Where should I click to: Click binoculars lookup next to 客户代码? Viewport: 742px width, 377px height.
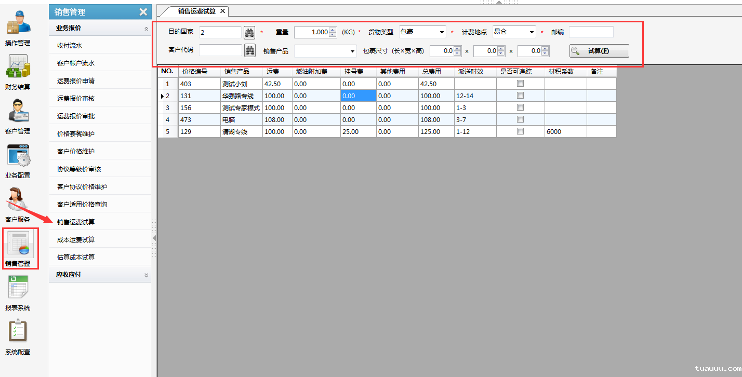pyautogui.click(x=249, y=50)
